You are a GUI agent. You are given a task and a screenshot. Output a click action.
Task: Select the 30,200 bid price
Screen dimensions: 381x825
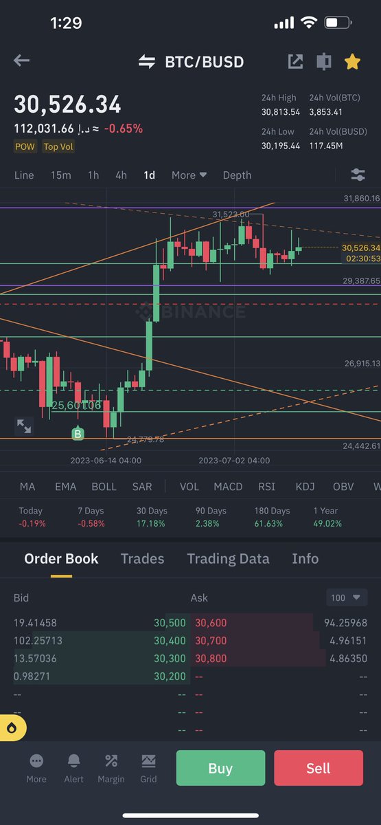pos(170,676)
